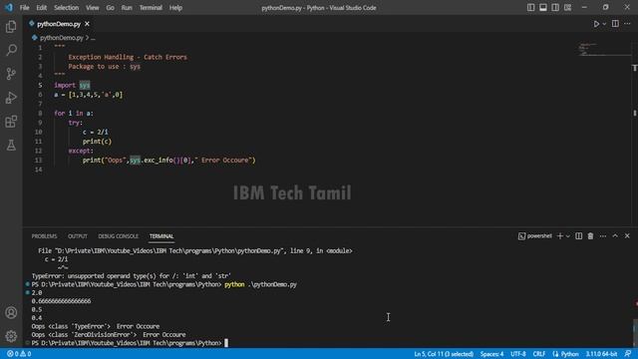Open the new terminal launch profile dropdown
Image resolution: width=638 pixels, height=359 pixels.
tap(568, 236)
